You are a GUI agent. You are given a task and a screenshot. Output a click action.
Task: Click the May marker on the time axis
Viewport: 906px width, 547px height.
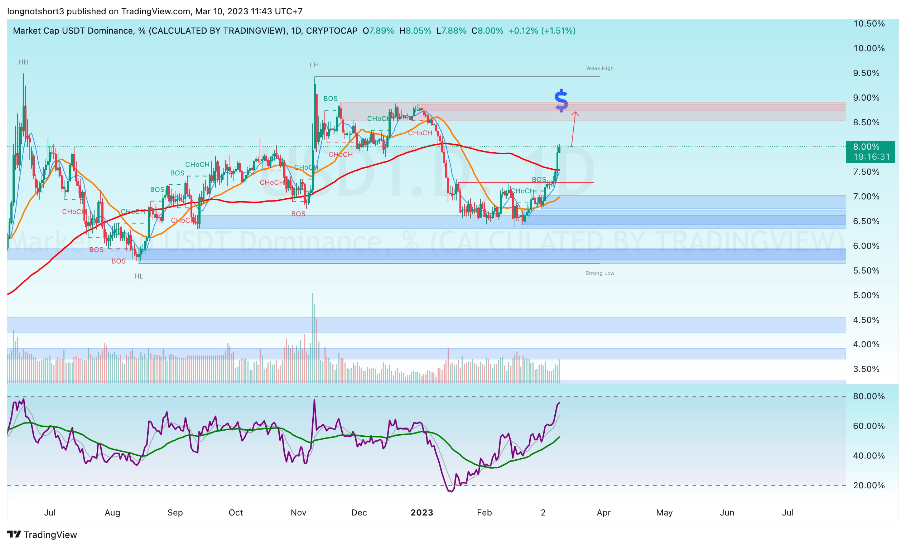pos(664,512)
